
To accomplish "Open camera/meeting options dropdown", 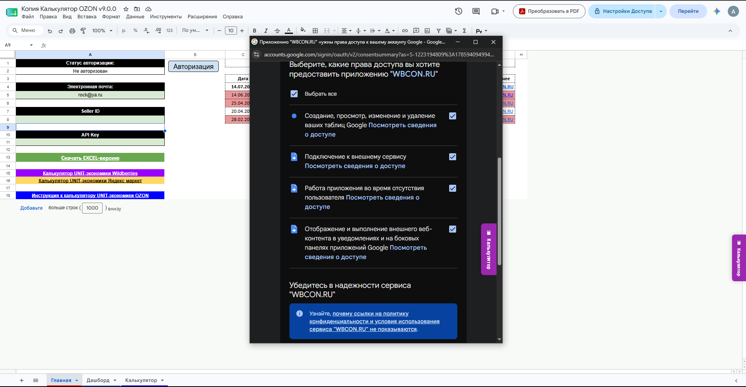I will [x=504, y=11].
